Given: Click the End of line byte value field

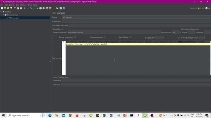Looking at the screenshot, I should pos(202,38).
